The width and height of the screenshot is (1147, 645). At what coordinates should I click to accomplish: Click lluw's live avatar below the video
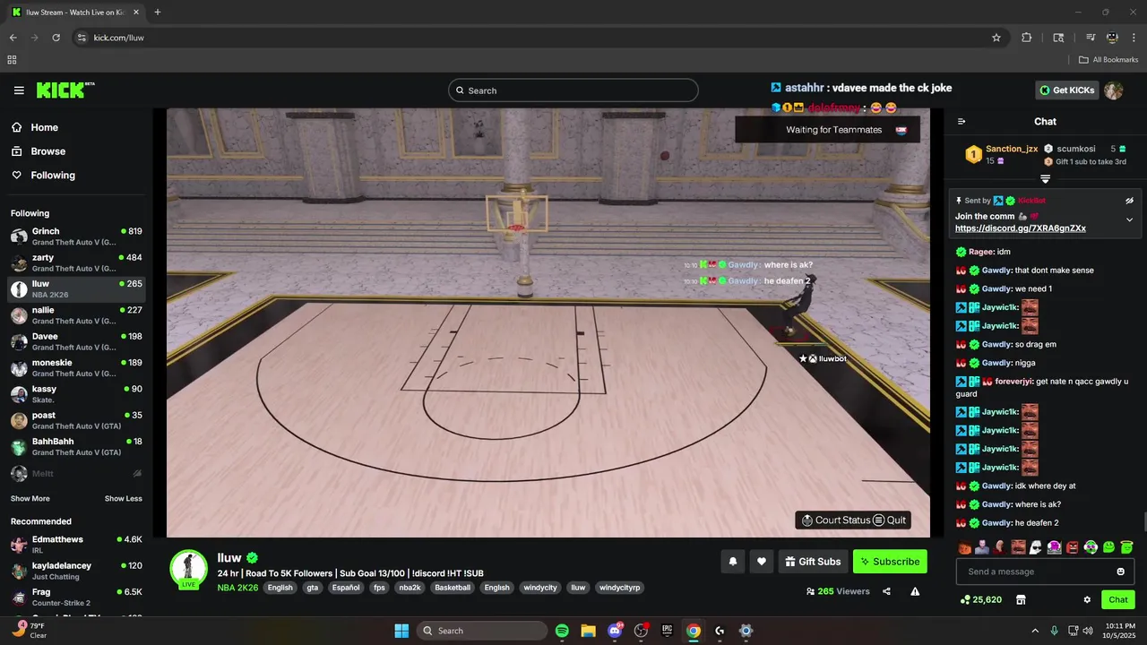point(189,569)
